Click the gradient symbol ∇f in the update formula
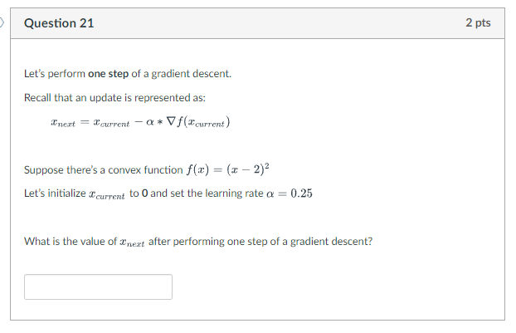 coord(175,121)
